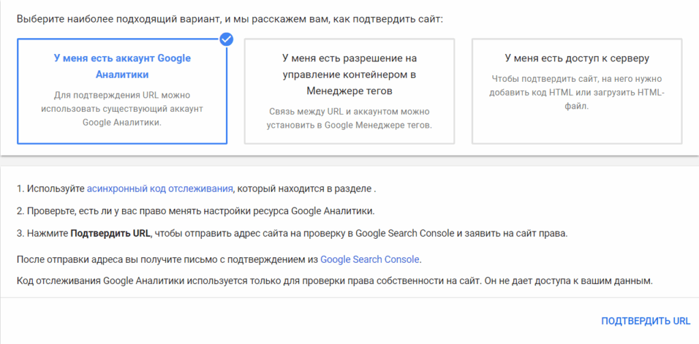699x344 pixels.
Task: Click the Google Analytics card description text
Action: coord(122,109)
